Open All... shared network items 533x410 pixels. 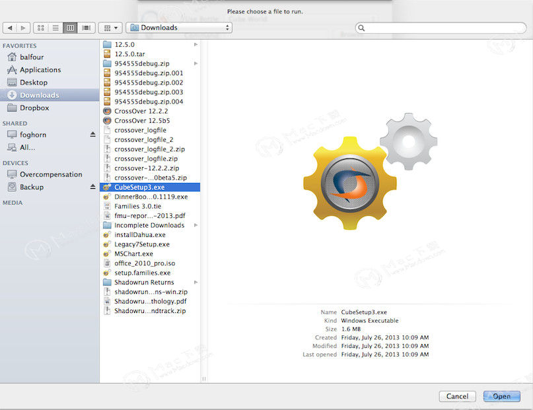(50, 147)
